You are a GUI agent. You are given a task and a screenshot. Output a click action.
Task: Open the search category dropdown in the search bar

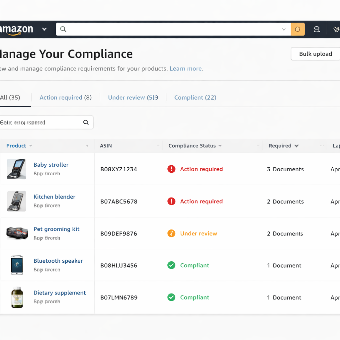(x=284, y=29)
